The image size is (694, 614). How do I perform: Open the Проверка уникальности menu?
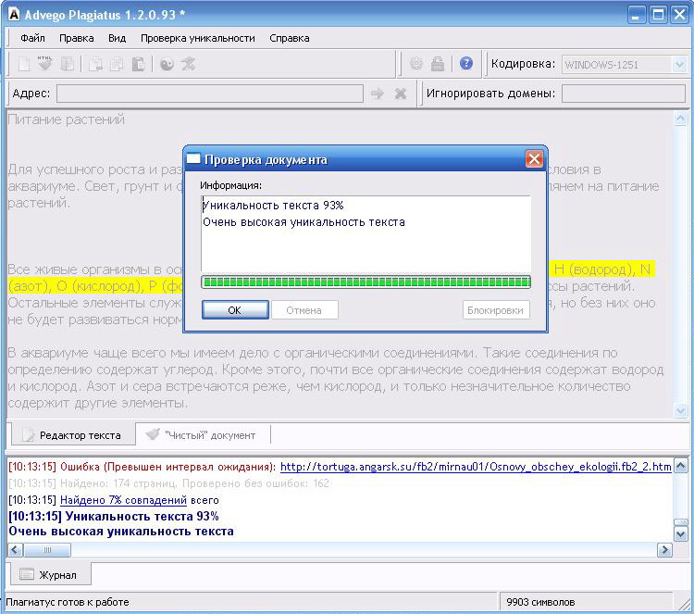point(197,38)
